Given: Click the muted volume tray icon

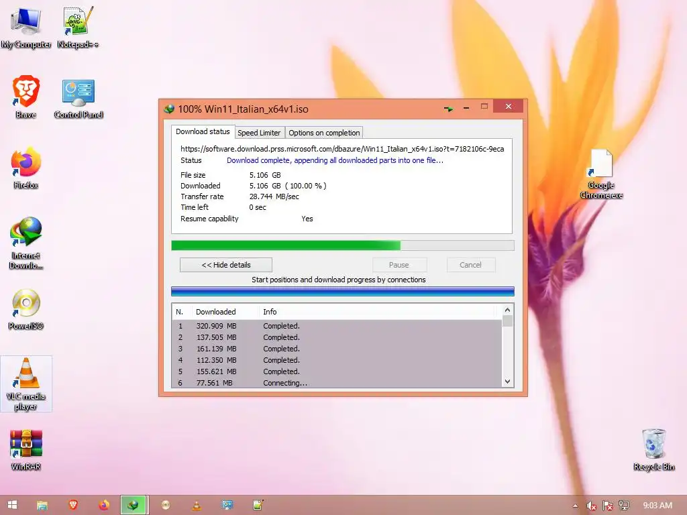Looking at the screenshot, I should tap(591, 506).
